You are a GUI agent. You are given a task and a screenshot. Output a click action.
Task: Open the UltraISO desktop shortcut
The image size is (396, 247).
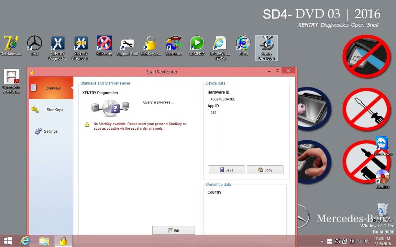tap(382, 179)
